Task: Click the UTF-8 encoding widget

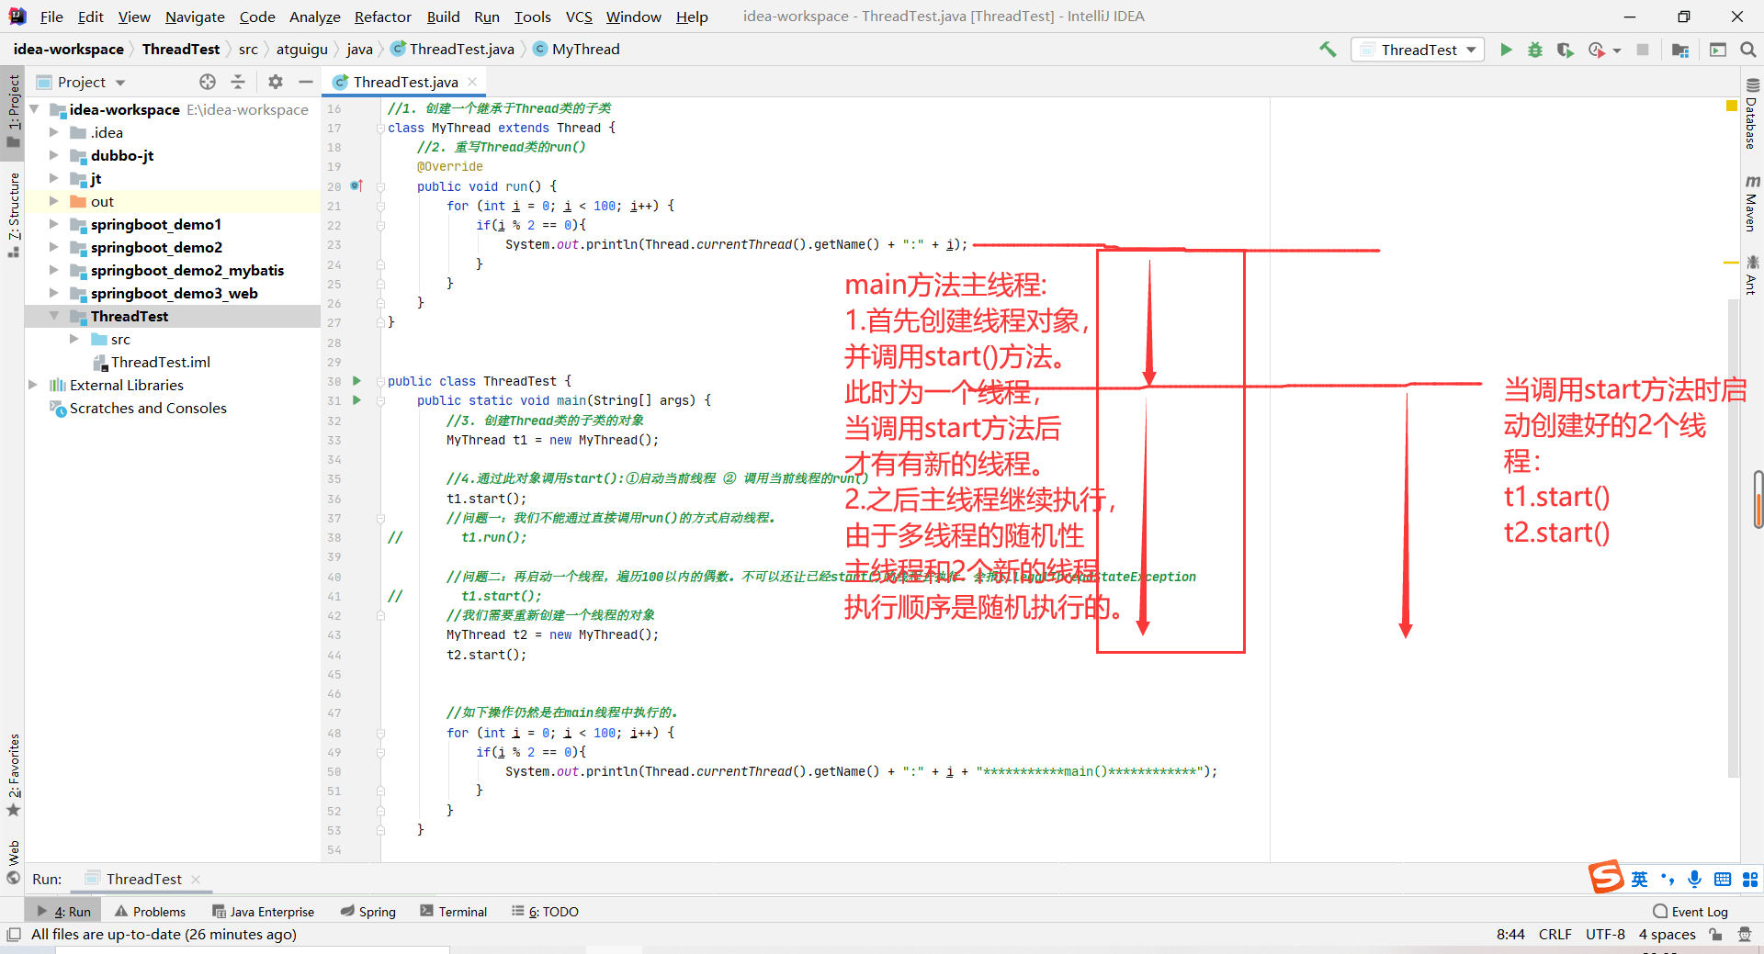Action: [x=1605, y=934]
